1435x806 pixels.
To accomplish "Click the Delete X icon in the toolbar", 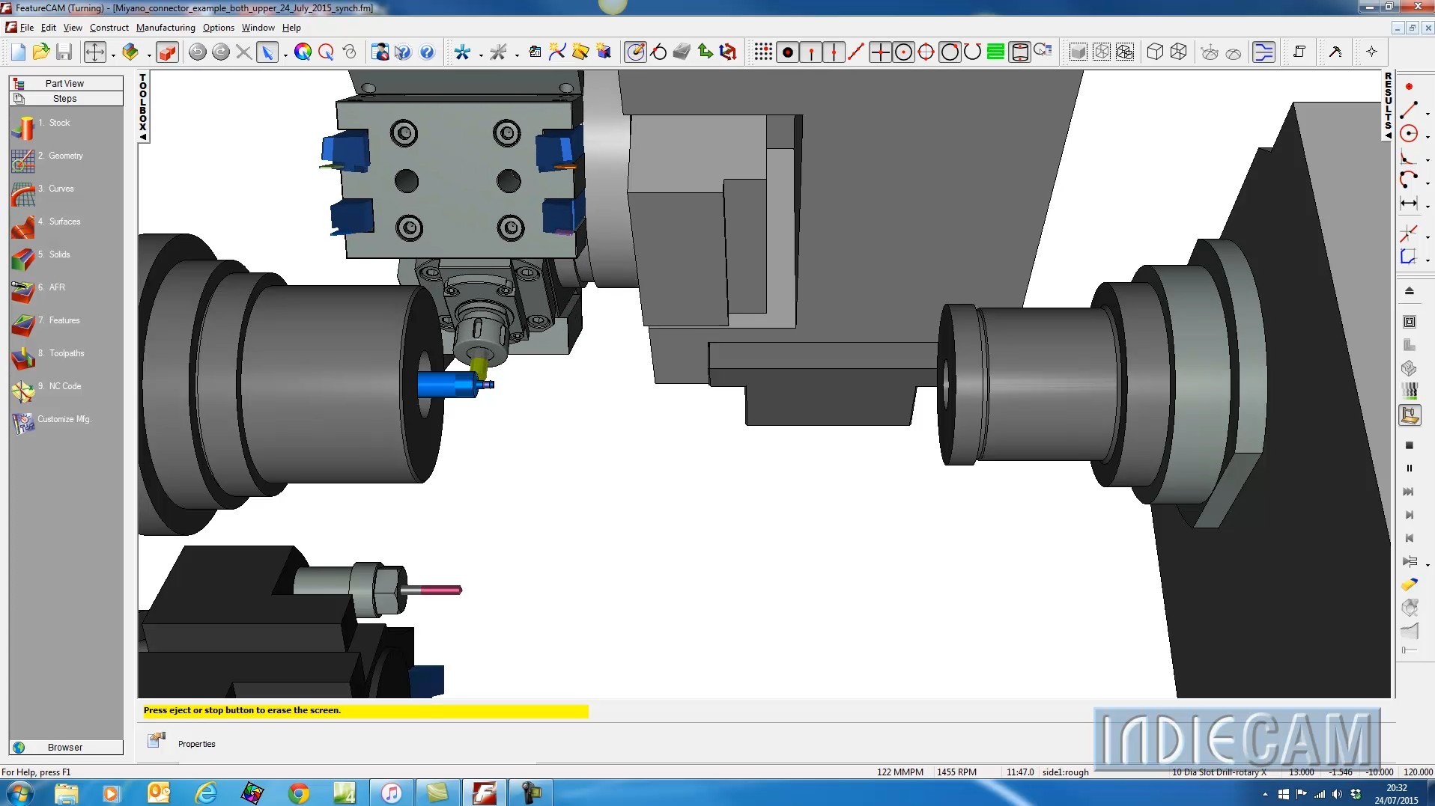I will 243,52.
